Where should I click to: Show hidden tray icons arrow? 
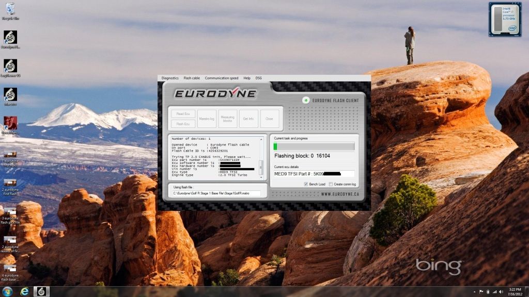[x=474, y=292]
